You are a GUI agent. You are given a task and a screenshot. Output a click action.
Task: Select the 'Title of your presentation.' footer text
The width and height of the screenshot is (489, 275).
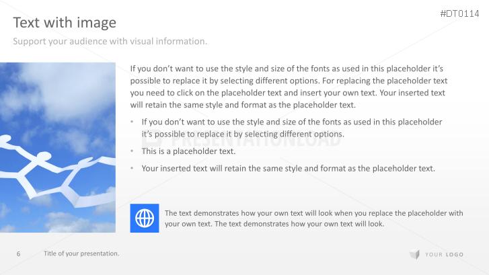point(81,253)
